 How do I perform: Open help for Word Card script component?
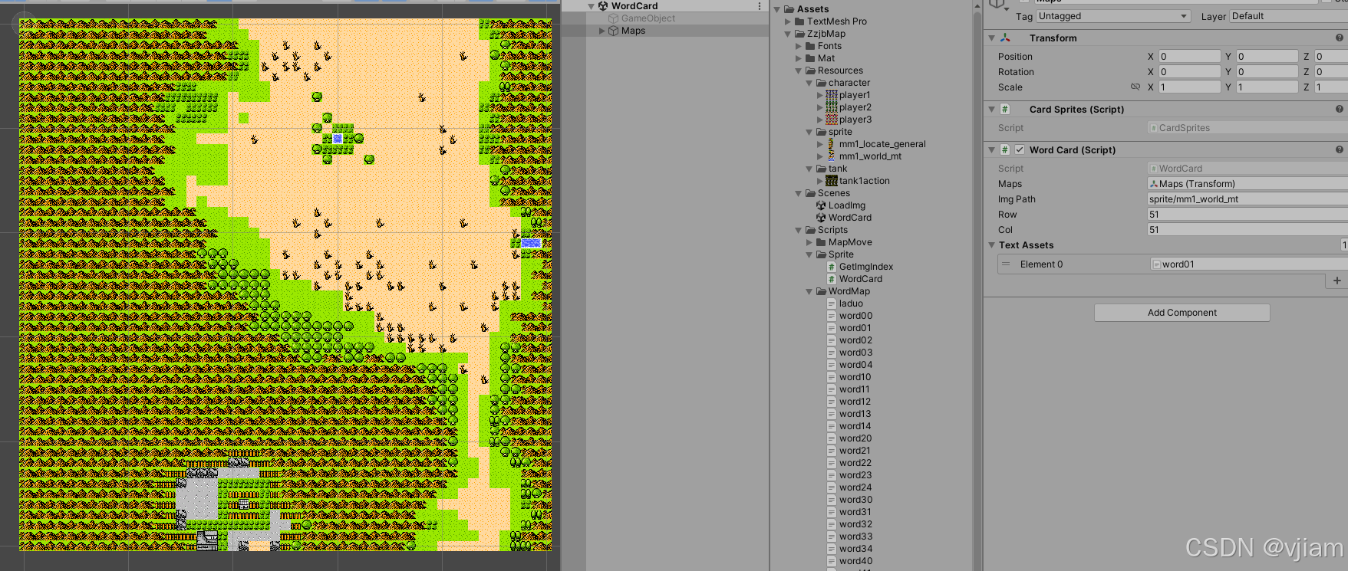pos(1340,149)
